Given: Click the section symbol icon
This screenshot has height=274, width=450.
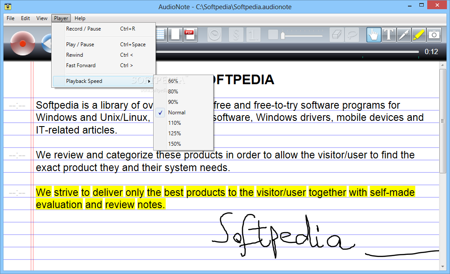Looking at the screenshot, I should coord(236,35).
